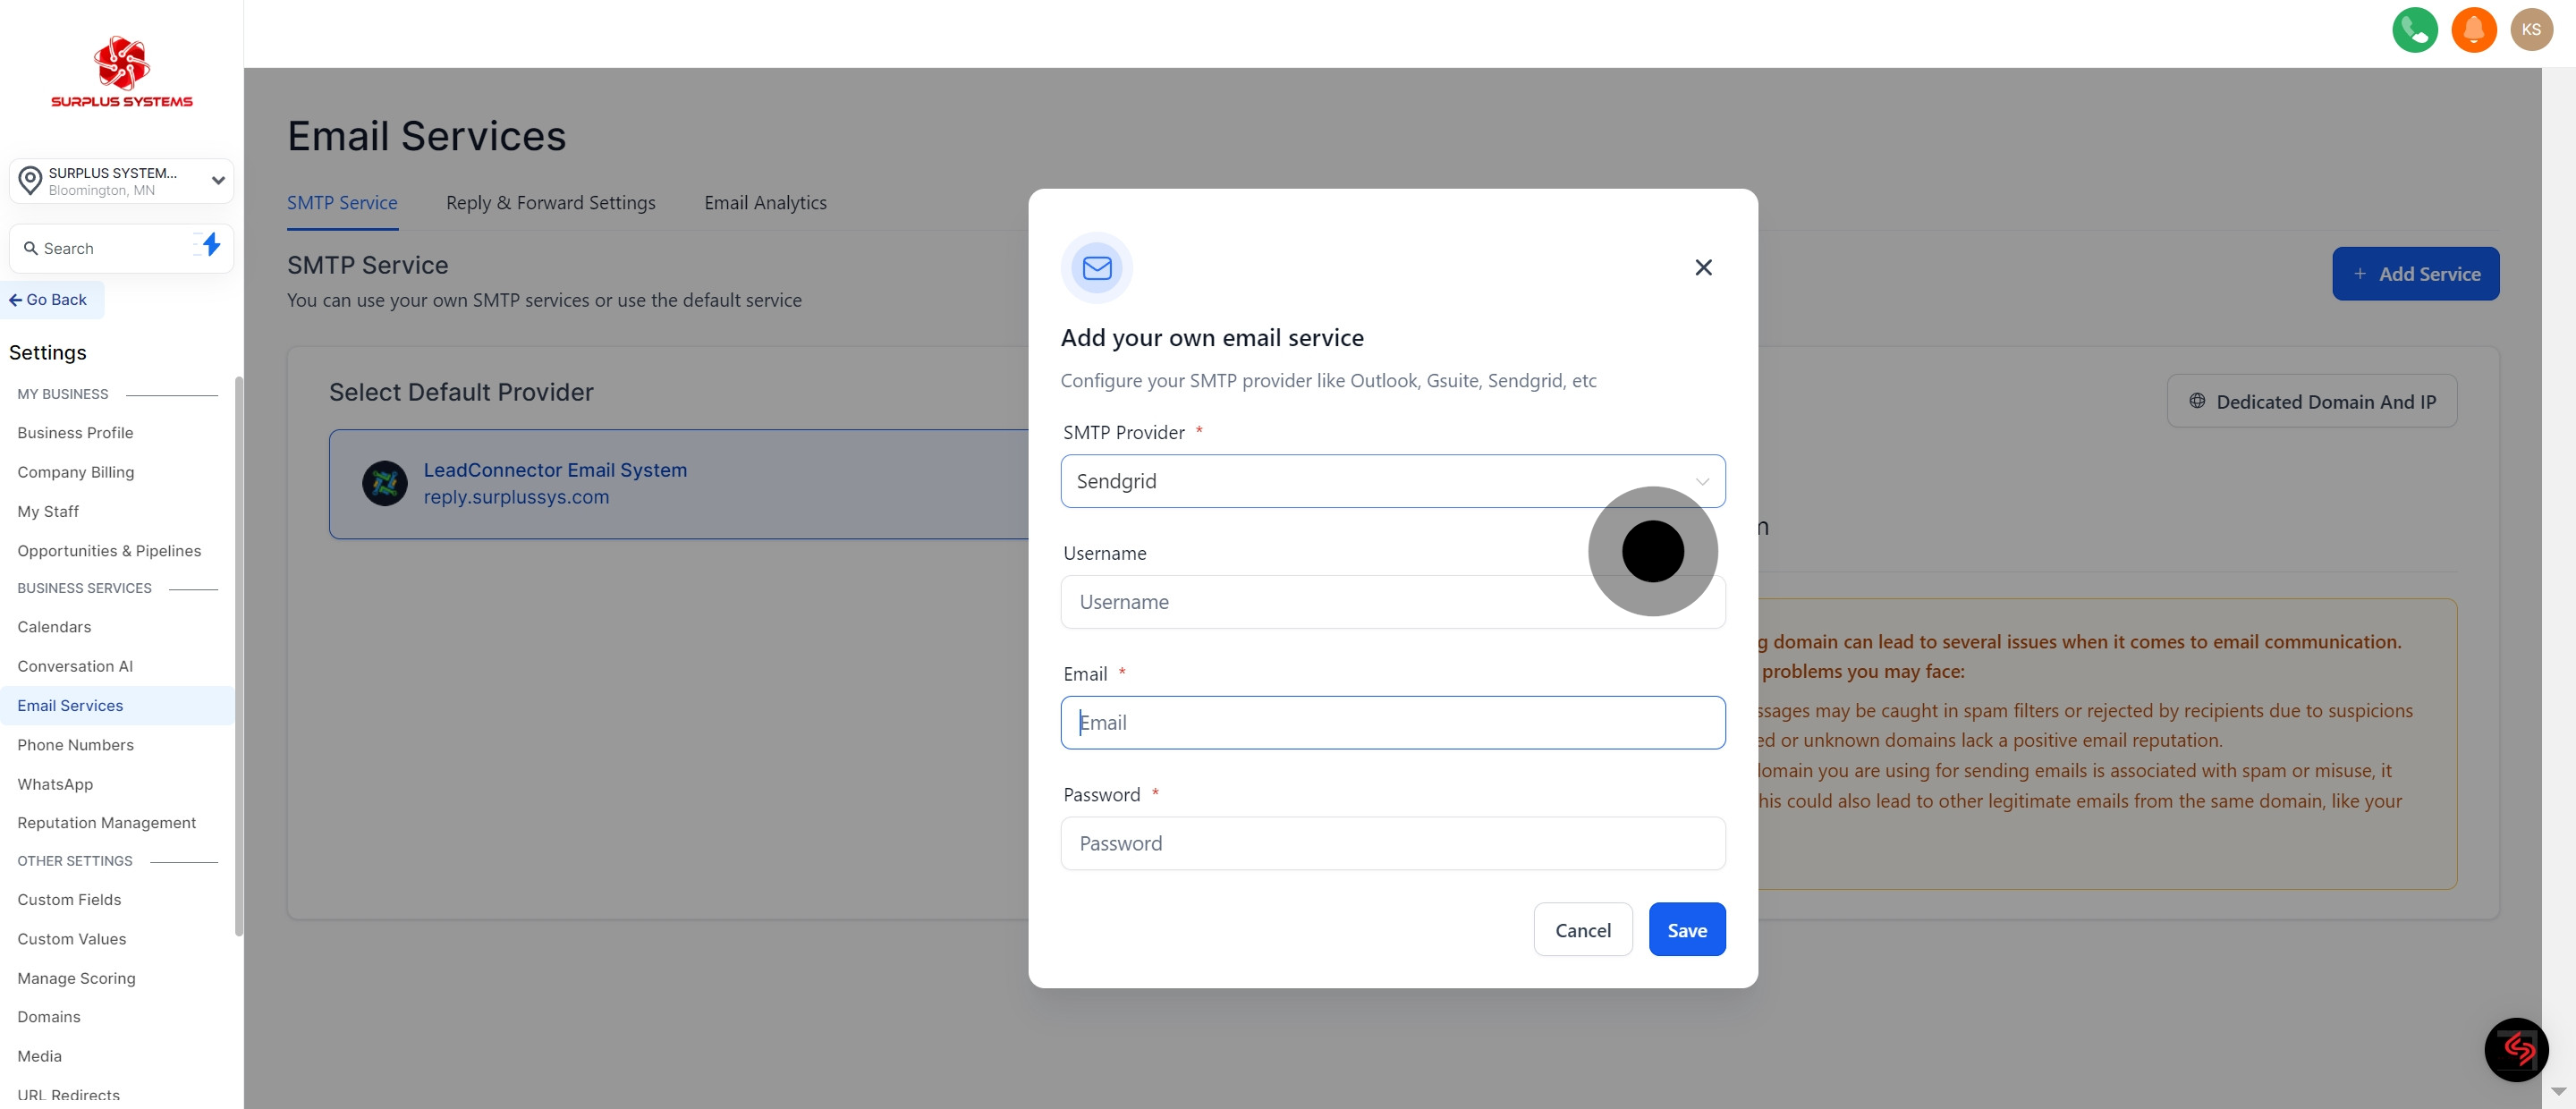The width and height of the screenshot is (2576, 1109).
Task: Click the KS user avatar
Action: point(2531,30)
